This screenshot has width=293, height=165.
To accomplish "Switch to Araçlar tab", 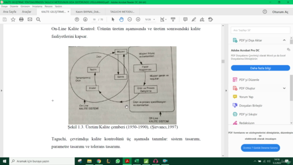I will tap(27, 11).
